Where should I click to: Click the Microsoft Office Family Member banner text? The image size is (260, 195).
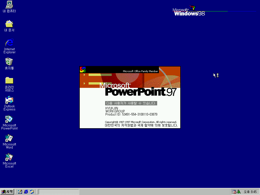(x=140, y=71)
